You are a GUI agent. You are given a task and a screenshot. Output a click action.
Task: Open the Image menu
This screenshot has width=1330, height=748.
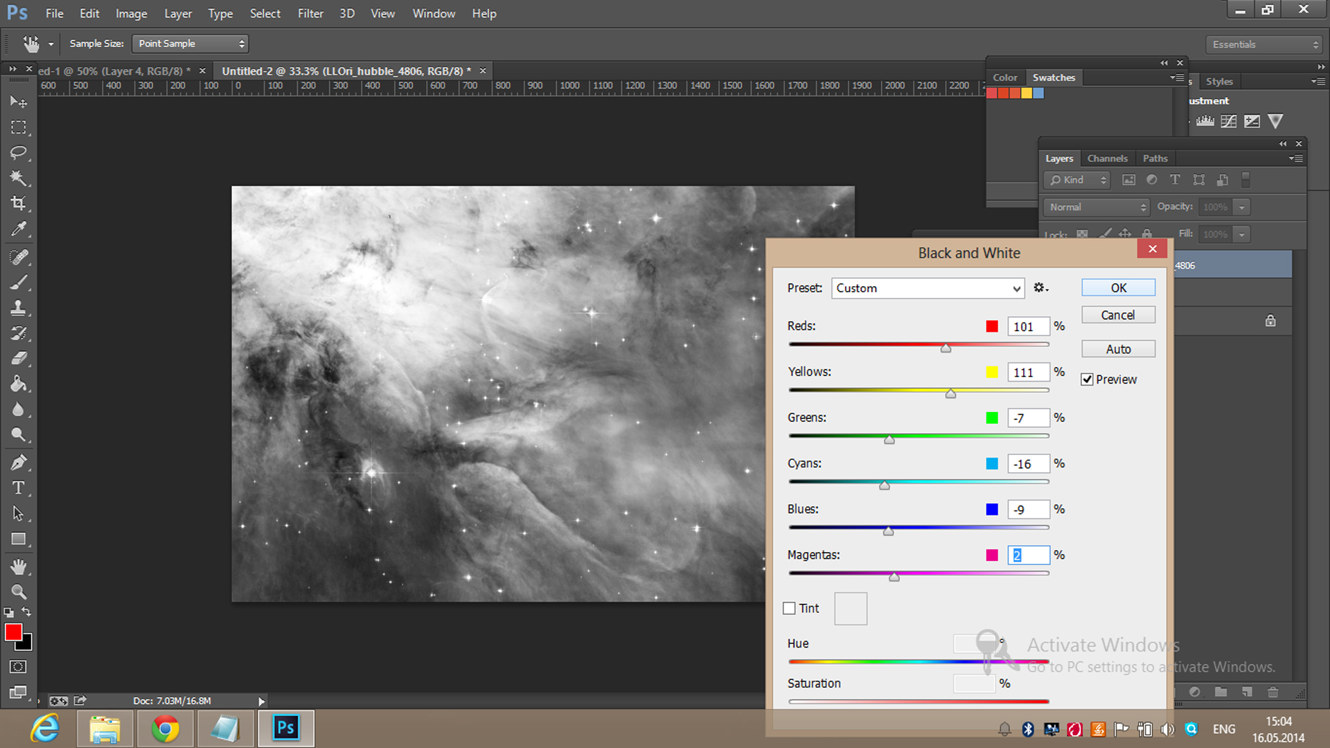click(x=131, y=13)
